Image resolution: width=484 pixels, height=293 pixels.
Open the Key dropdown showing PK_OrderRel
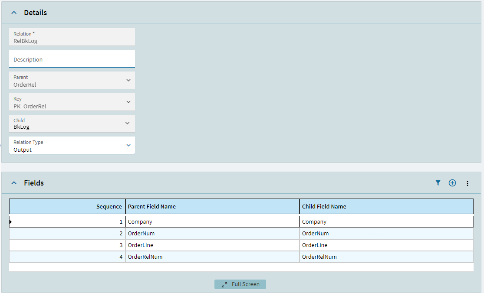[128, 102]
